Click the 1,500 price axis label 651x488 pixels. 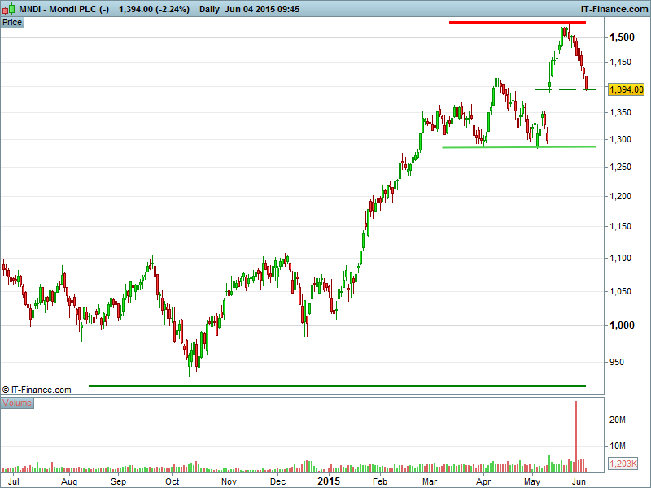pos(622,37)
